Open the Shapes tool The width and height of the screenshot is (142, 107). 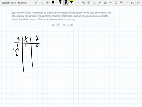(x=83, y=3)
